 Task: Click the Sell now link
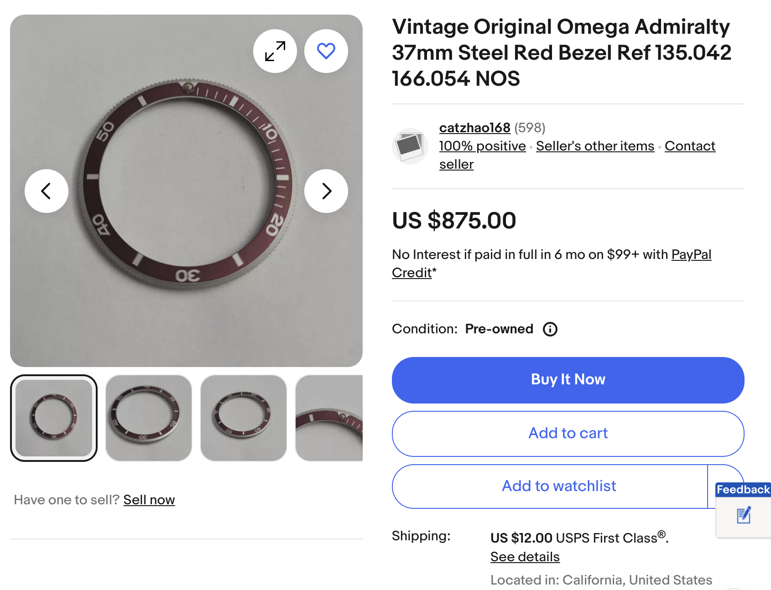149,500
